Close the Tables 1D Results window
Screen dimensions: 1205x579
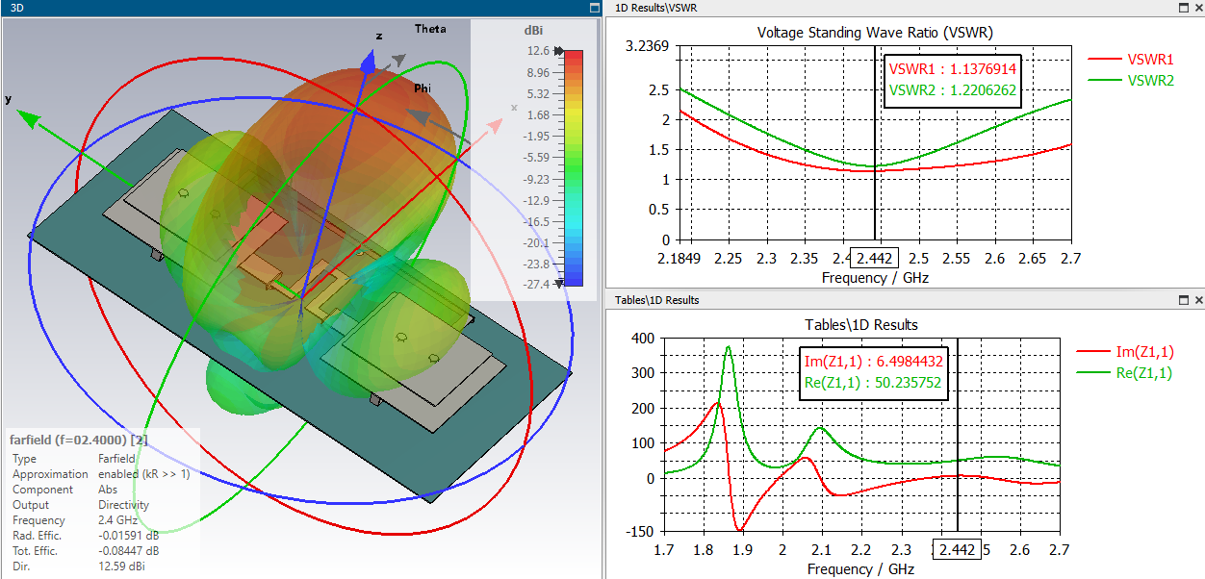click(x=1198, y=300)
